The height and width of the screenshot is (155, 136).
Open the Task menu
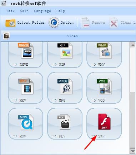pyautogui.click(x=10, y=11)
